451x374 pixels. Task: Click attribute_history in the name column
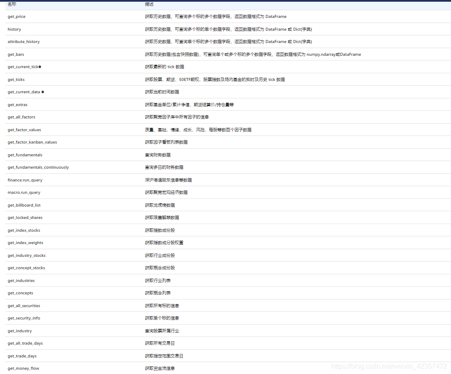(23, 42)
